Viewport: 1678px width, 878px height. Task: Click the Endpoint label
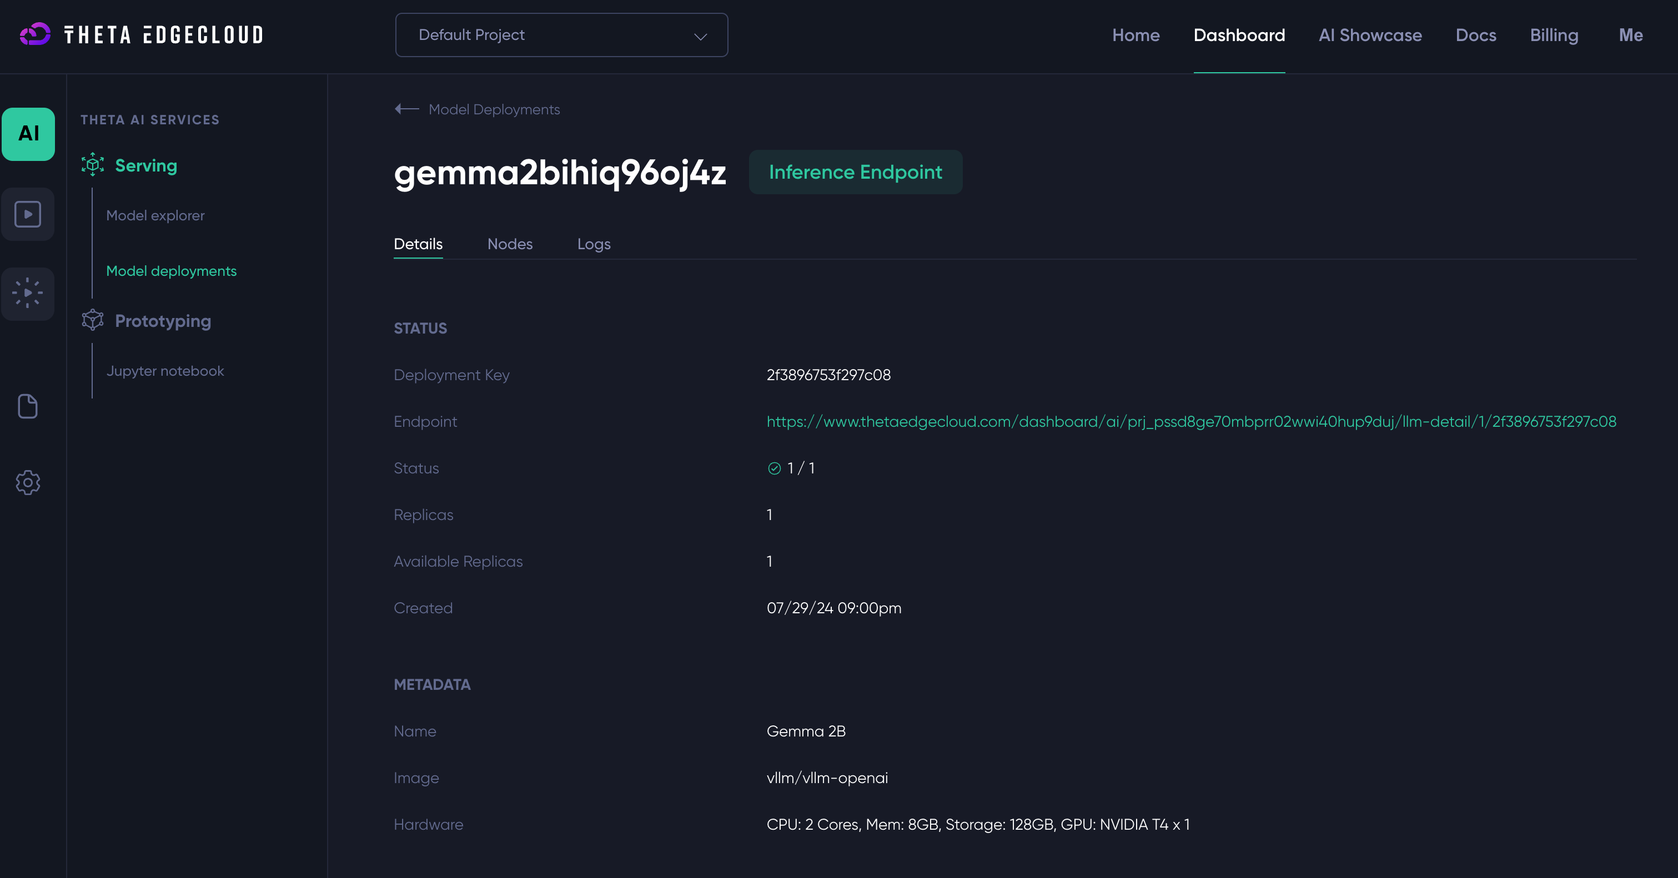[x=425, y=422]
